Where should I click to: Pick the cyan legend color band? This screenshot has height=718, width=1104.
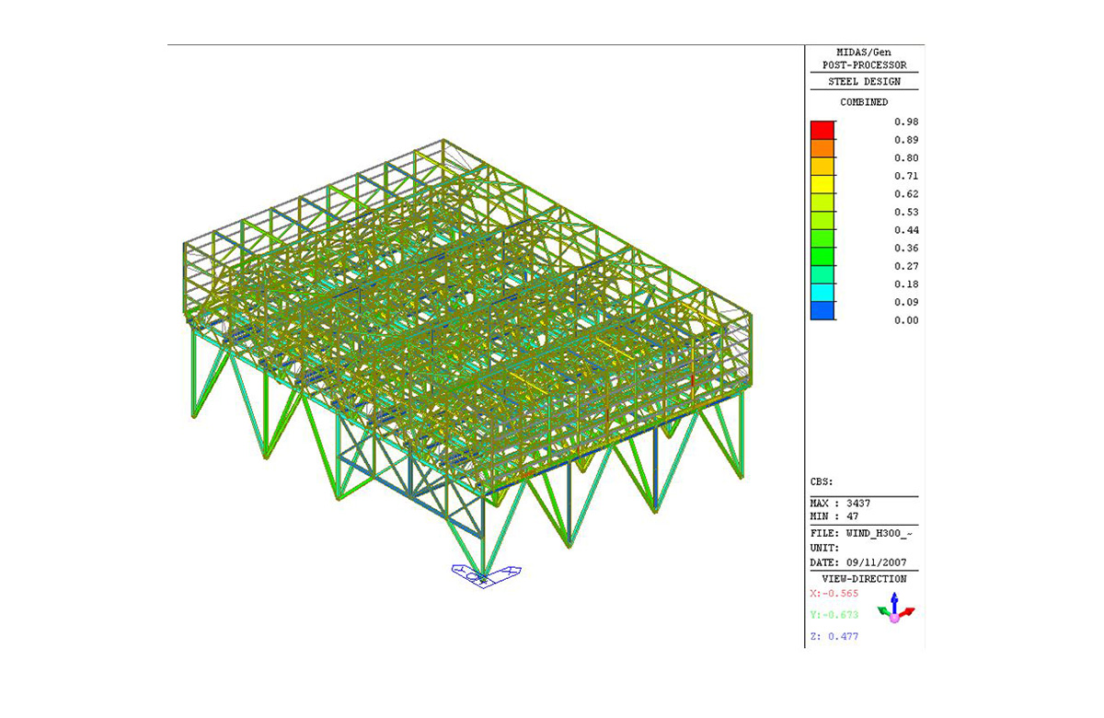point(822,293)
